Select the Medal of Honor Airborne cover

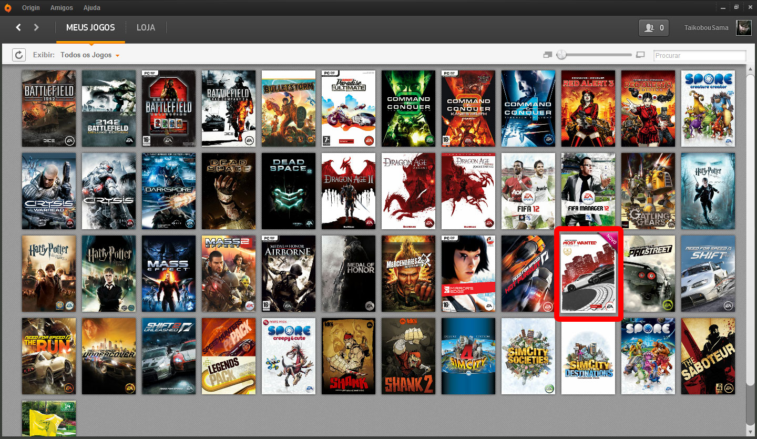289,273
